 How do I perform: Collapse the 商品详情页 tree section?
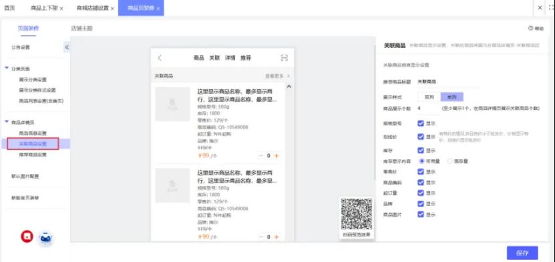click(x=7, y=122)
